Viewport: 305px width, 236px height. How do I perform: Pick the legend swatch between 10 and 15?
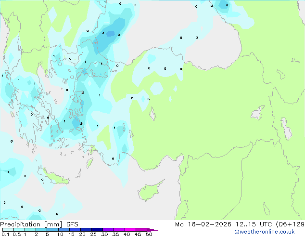(64, 230)
